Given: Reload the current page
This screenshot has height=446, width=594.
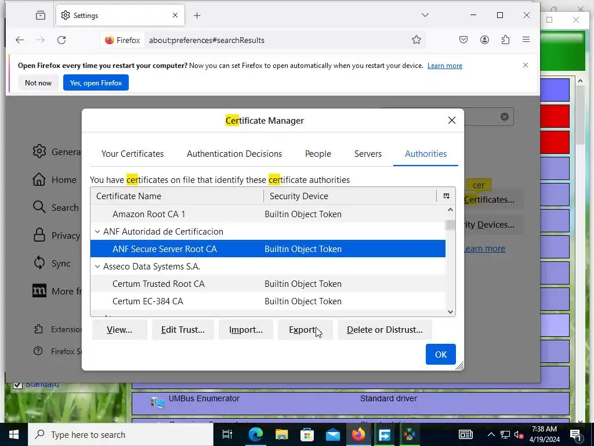Looking at the screenshot, I should 61,40.
